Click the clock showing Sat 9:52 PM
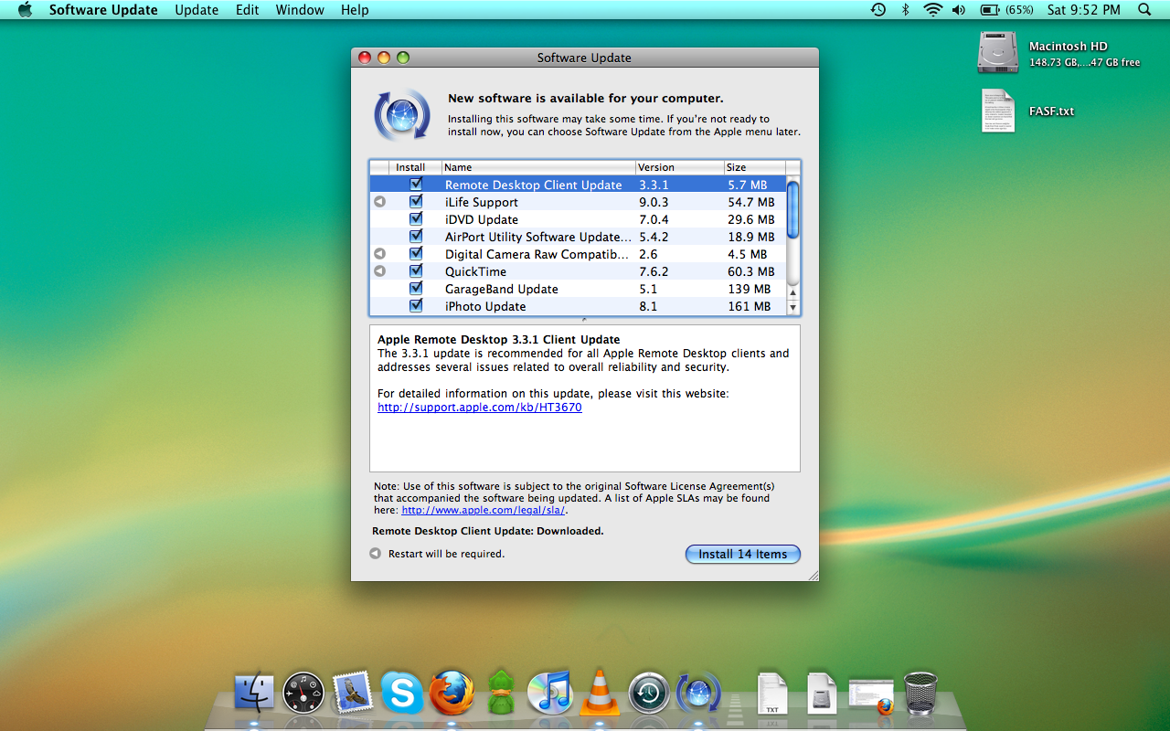Image resolution: width=1170 pixels, height=731 pixels. click(1083, 10)
